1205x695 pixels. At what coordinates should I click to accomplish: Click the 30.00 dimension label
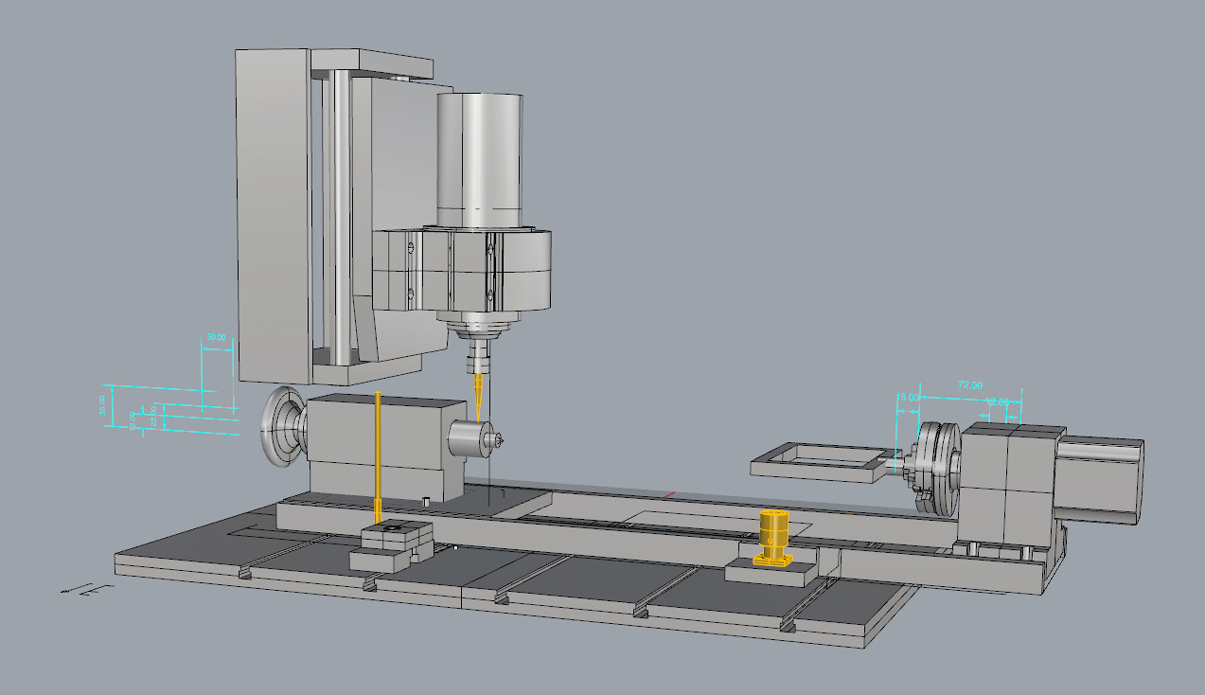pos(217,338)
